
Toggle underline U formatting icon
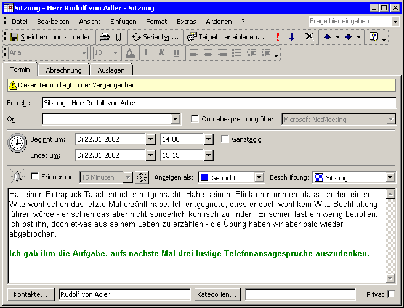point(176,53)
